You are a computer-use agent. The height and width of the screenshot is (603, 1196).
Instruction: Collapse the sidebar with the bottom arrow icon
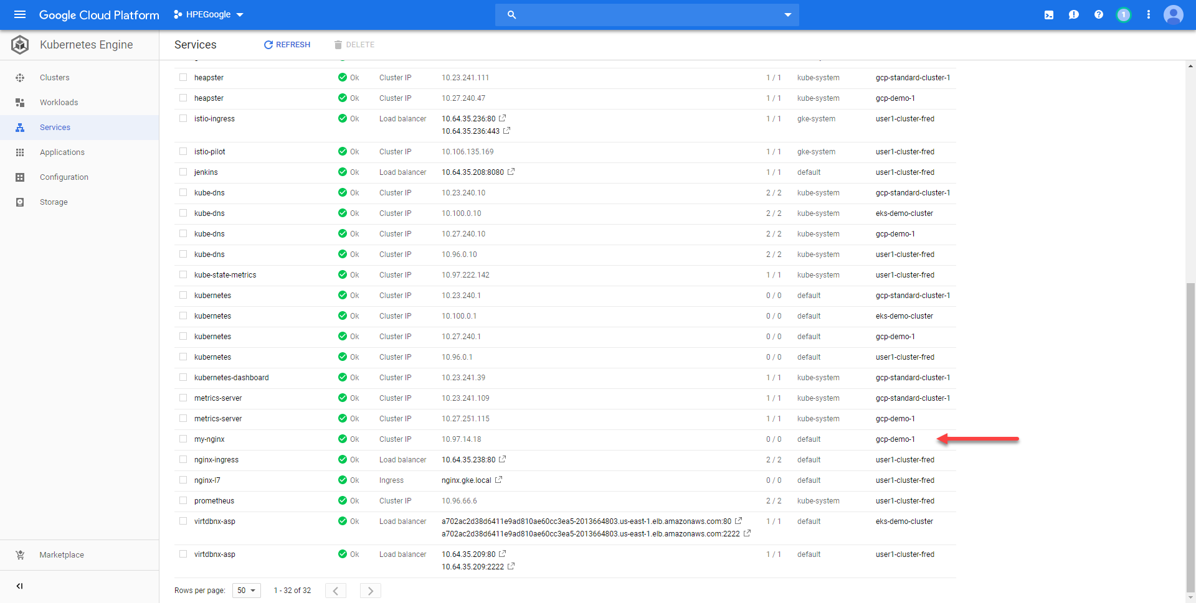19,586
